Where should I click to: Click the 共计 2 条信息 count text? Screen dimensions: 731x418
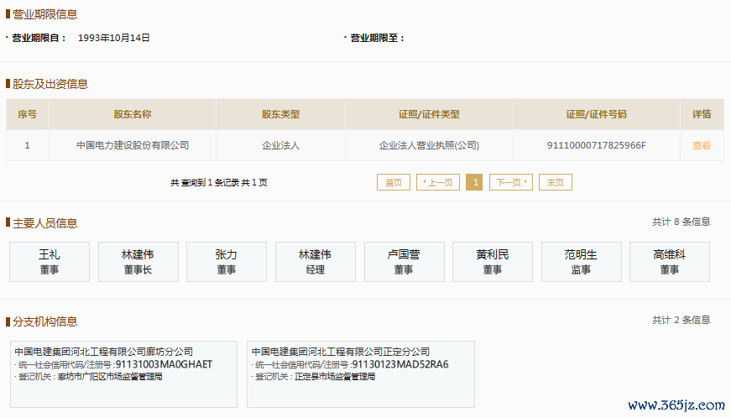681,320
